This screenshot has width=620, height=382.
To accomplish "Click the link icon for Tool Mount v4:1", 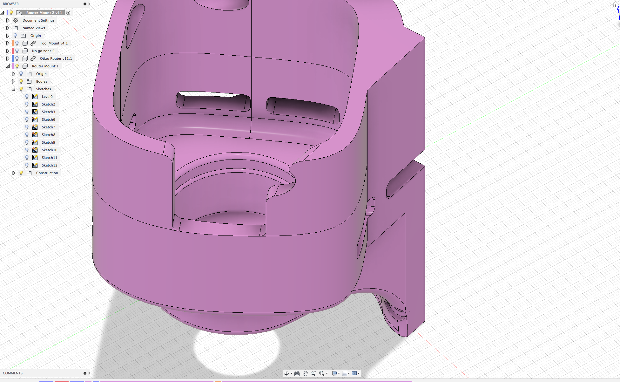I will [x=33, y=43].
